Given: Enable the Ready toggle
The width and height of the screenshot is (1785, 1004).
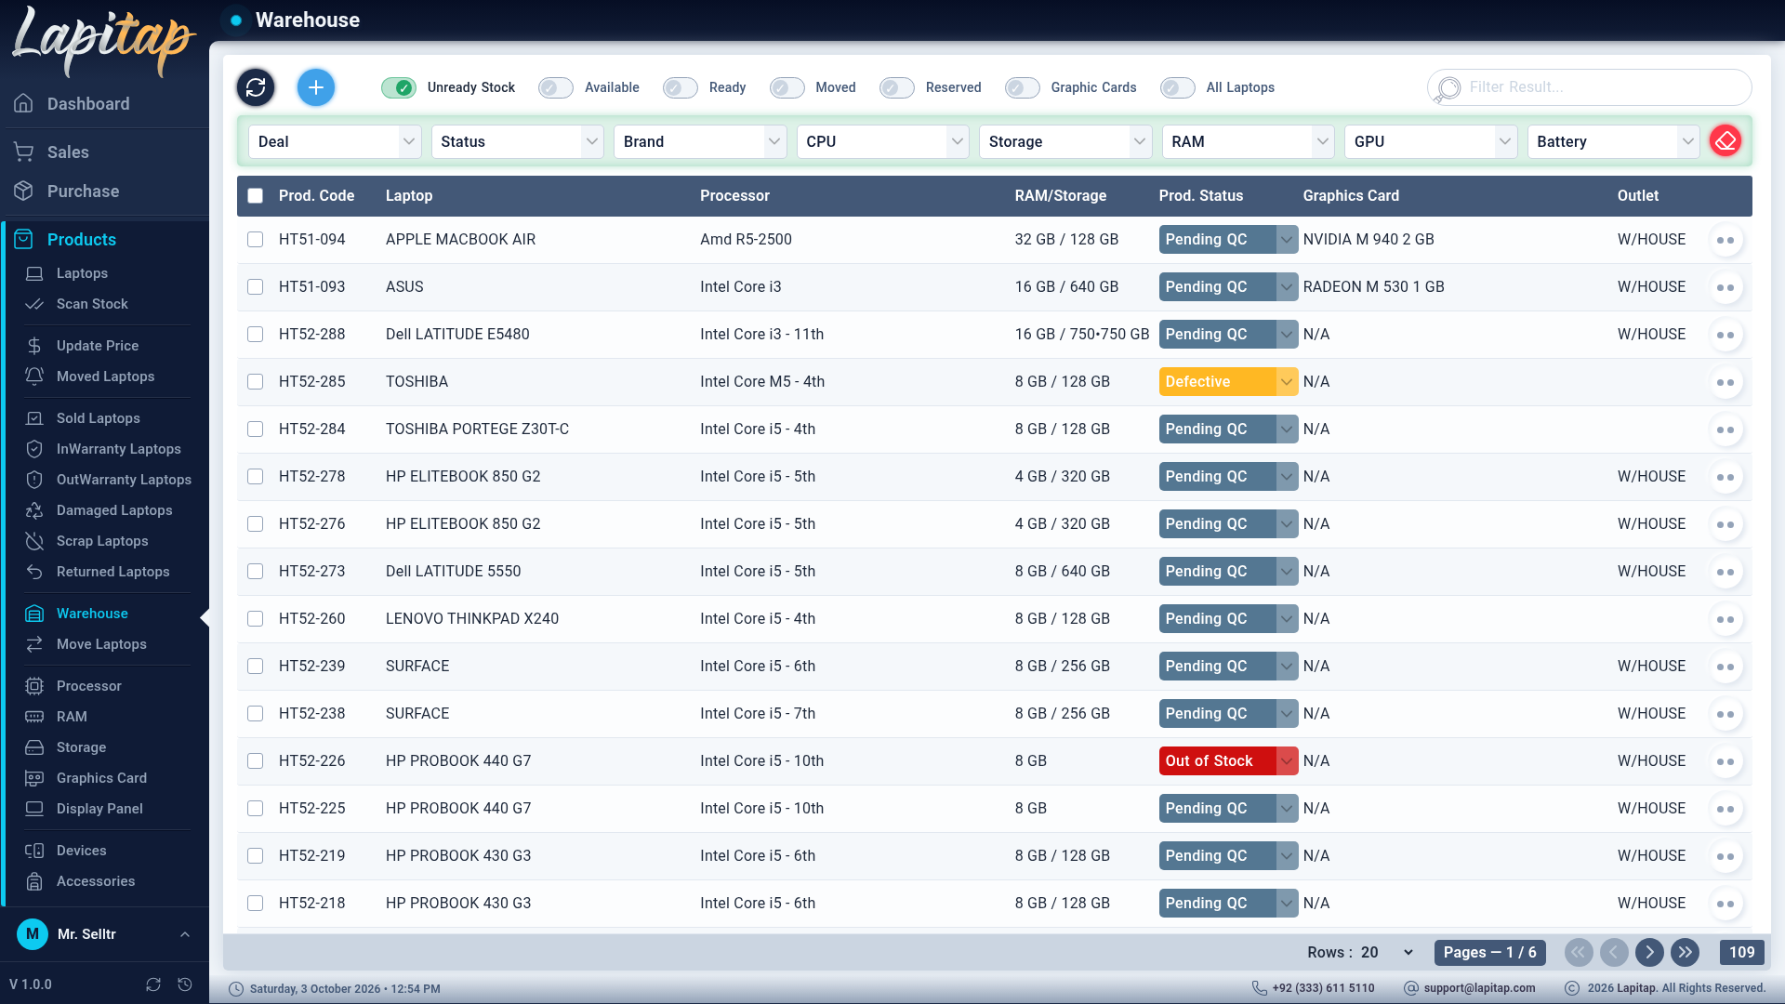Looking at the screenshot, I should (681, 87).
